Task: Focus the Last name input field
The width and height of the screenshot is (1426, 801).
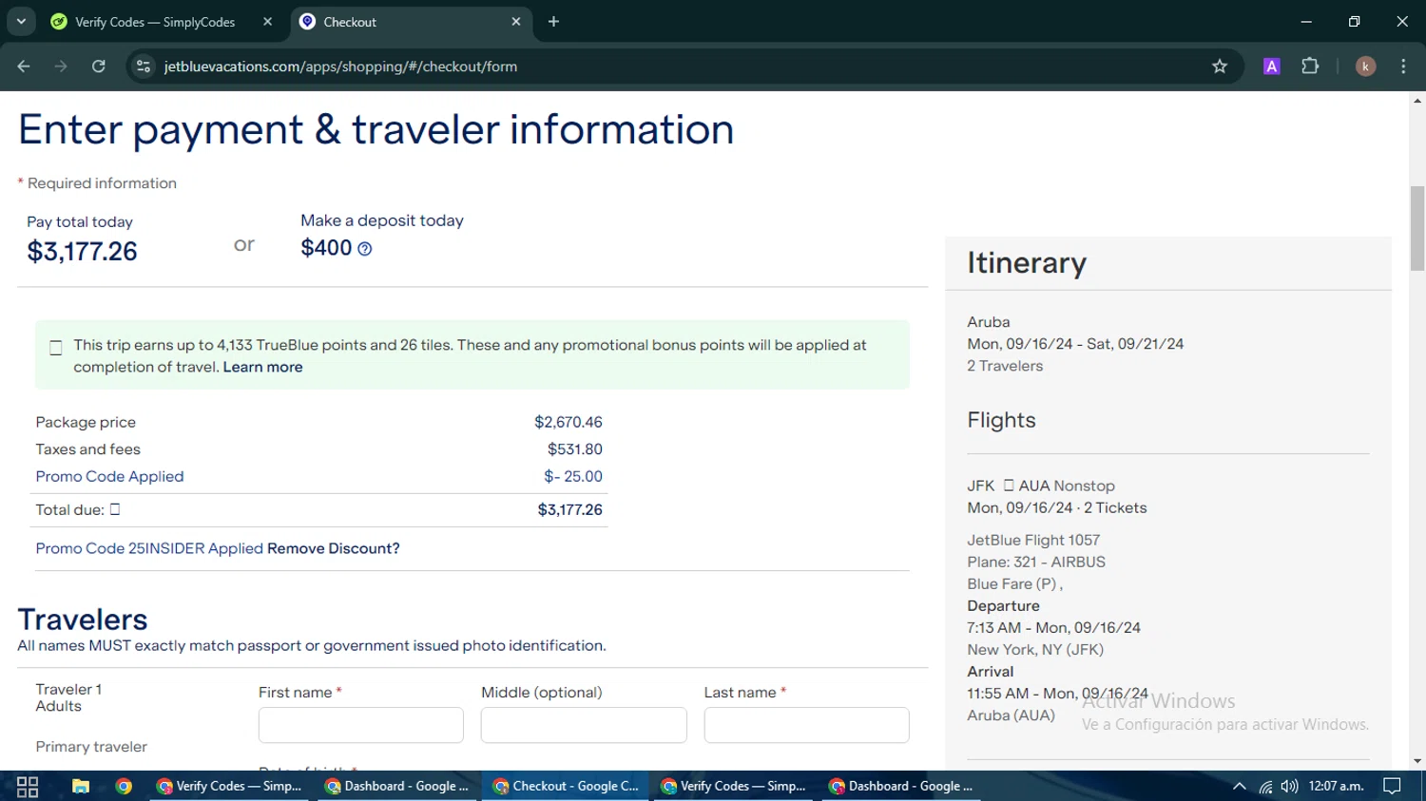Action: [x=806, y=725]
